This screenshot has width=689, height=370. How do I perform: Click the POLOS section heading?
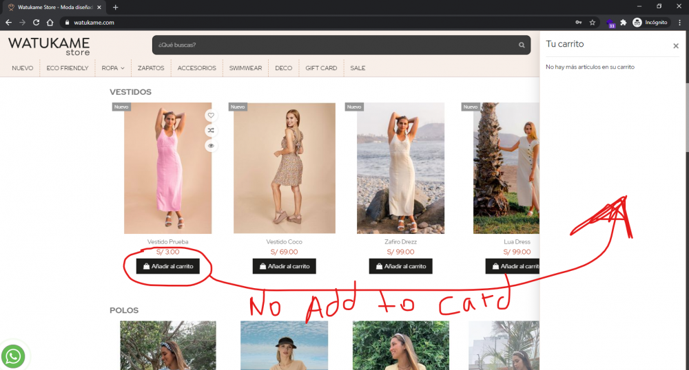(x=124, y=310)
